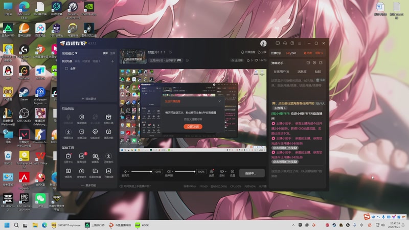Viewport: 409px width, 230px height.
Task: Expand the 常规模式 mode dropdown
Action: [x=70, y=54]
